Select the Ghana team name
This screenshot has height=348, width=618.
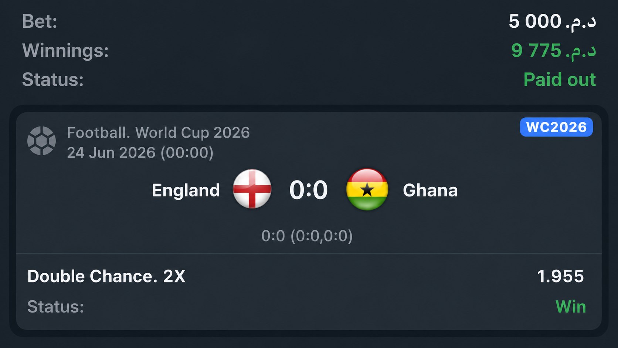tap(430, 190)
